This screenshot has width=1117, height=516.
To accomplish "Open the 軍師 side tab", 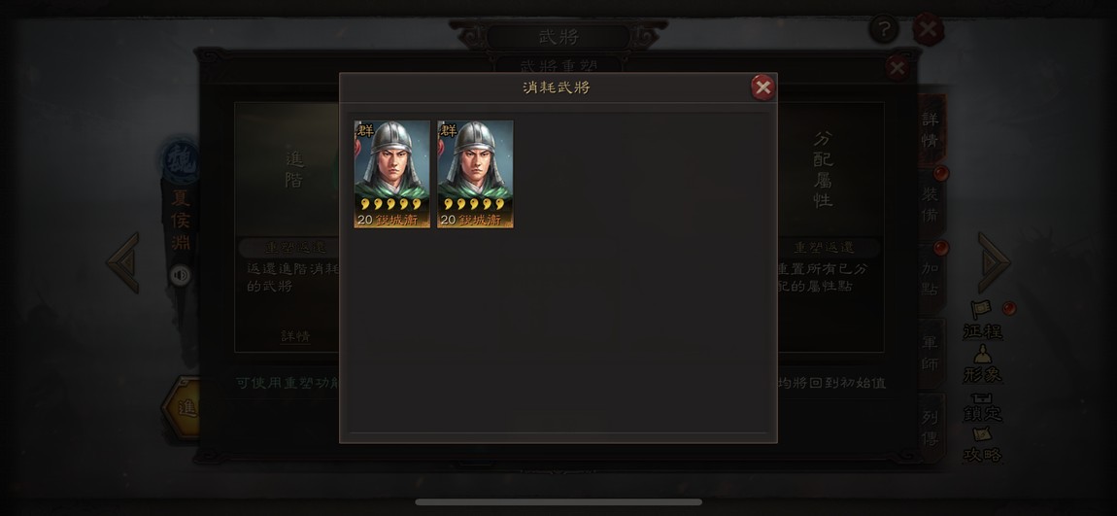I will [x=931, y=354].
